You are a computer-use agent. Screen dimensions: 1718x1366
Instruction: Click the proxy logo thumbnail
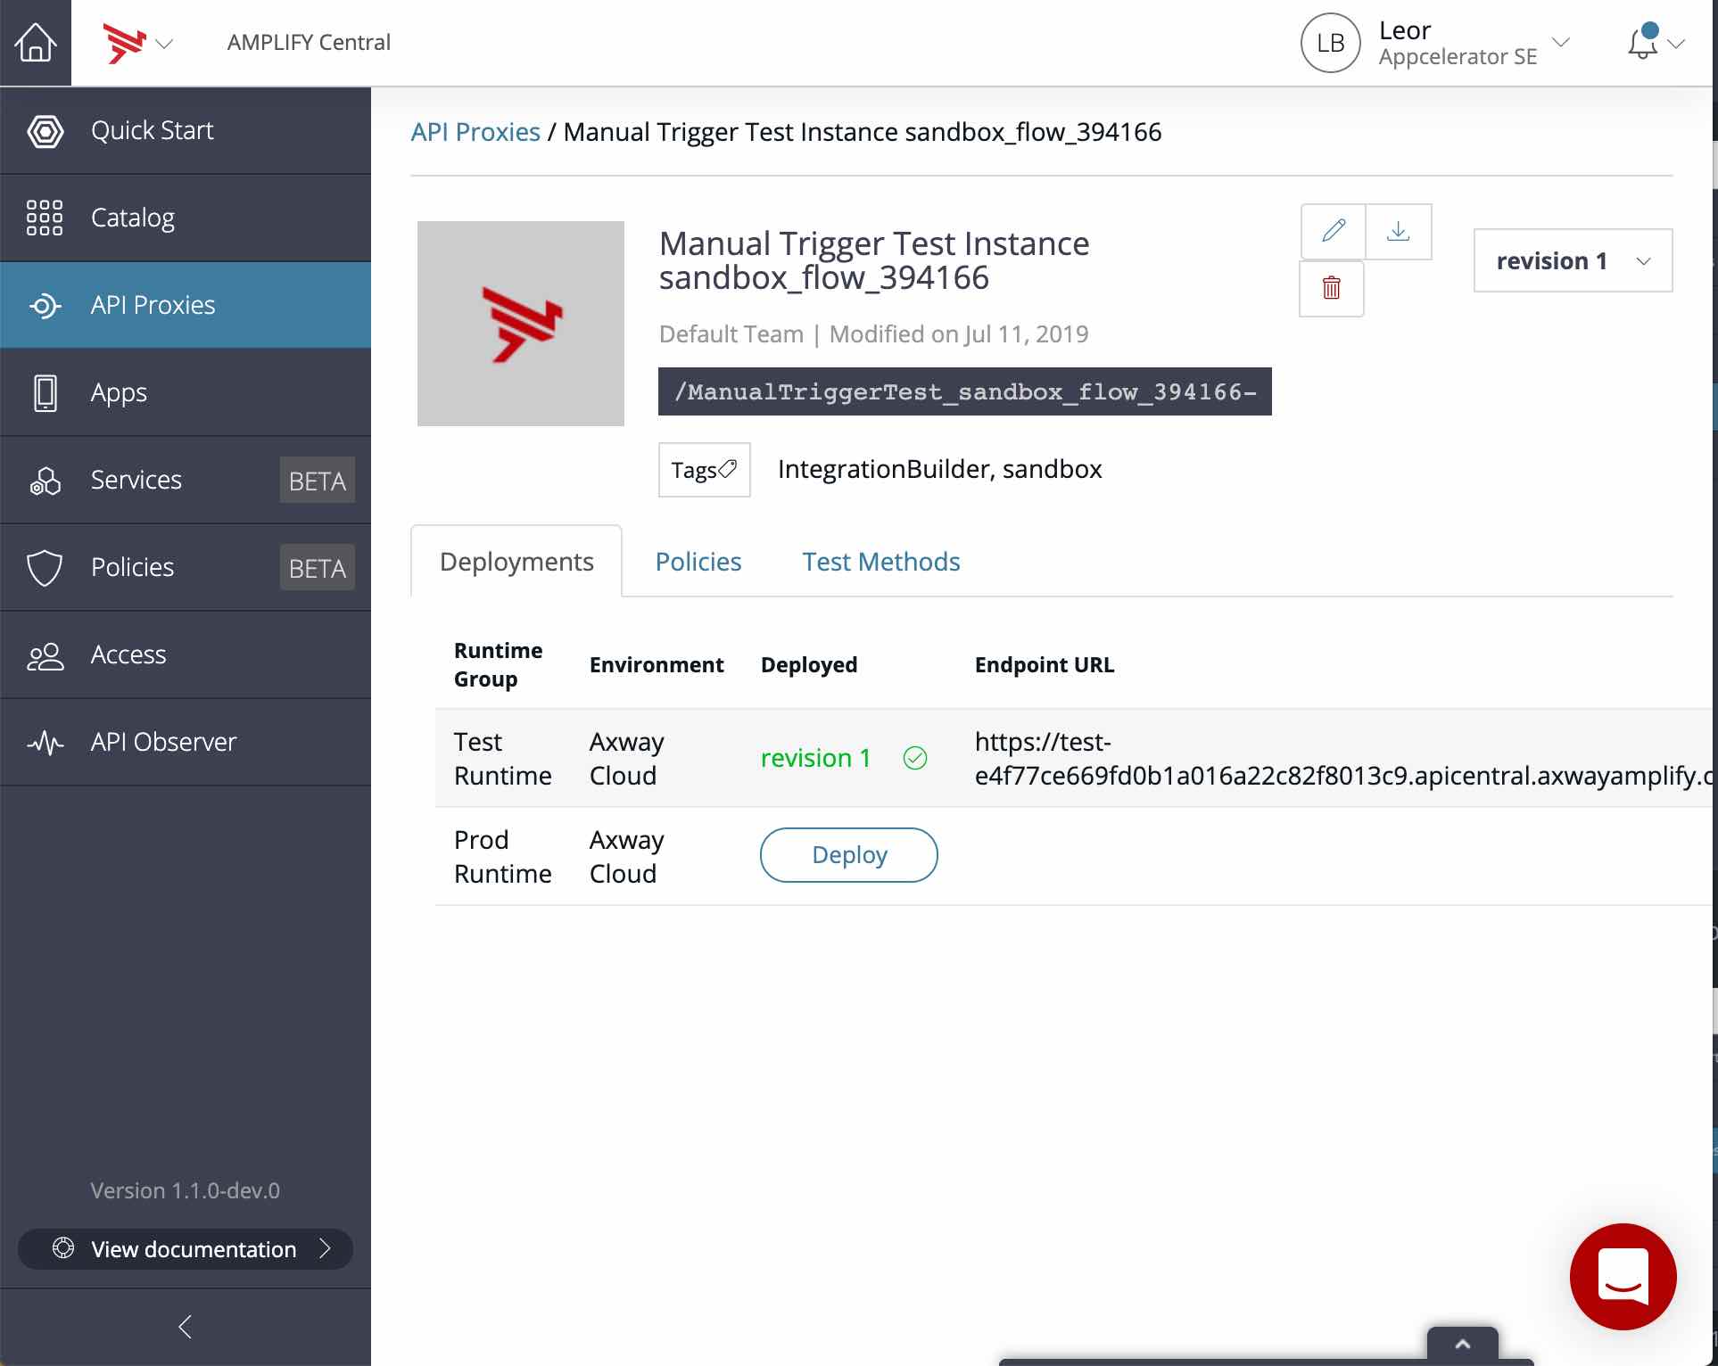521,324
